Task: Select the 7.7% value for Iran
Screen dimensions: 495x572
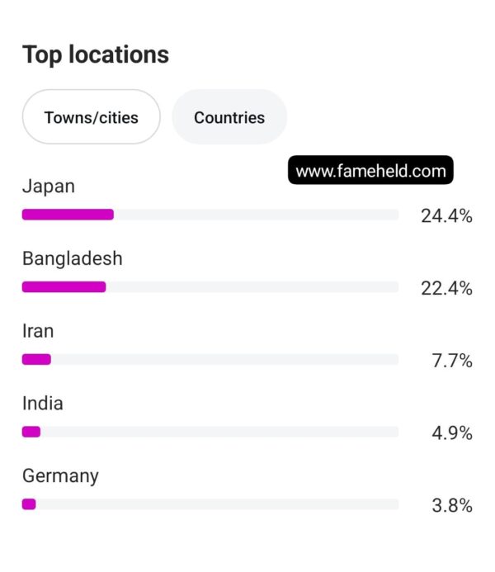Action: [x=452, y=361]
